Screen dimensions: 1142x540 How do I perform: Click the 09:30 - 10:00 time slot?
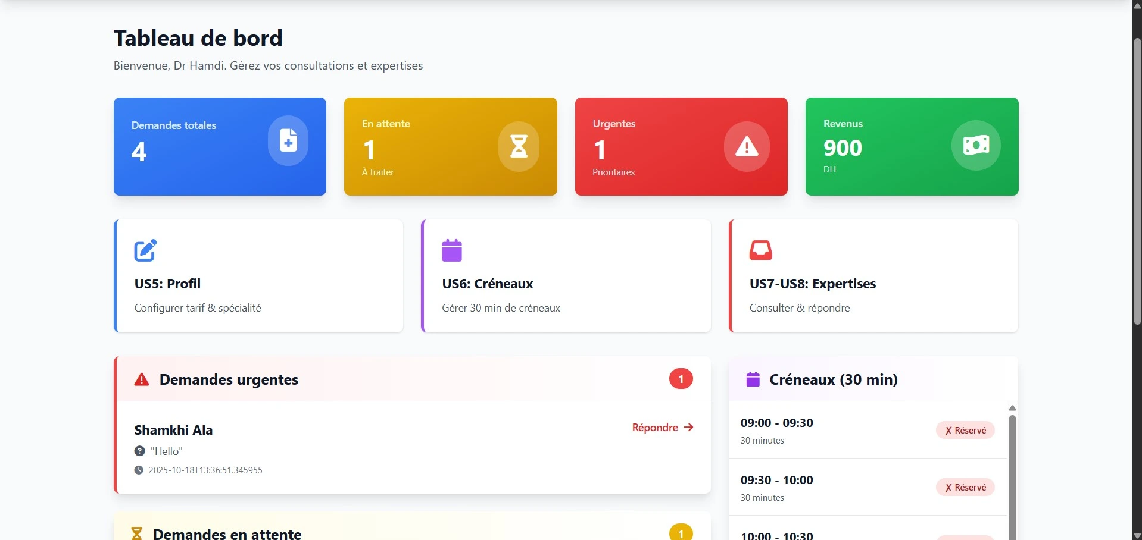point(777,480)
